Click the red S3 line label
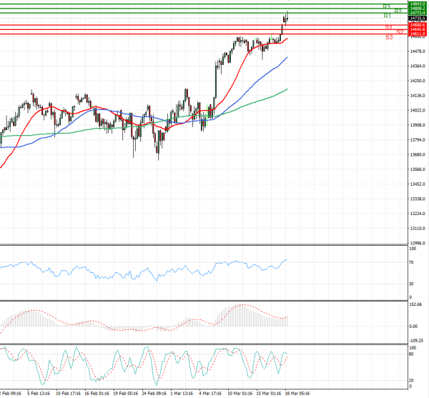 click(x=389, y=37)
